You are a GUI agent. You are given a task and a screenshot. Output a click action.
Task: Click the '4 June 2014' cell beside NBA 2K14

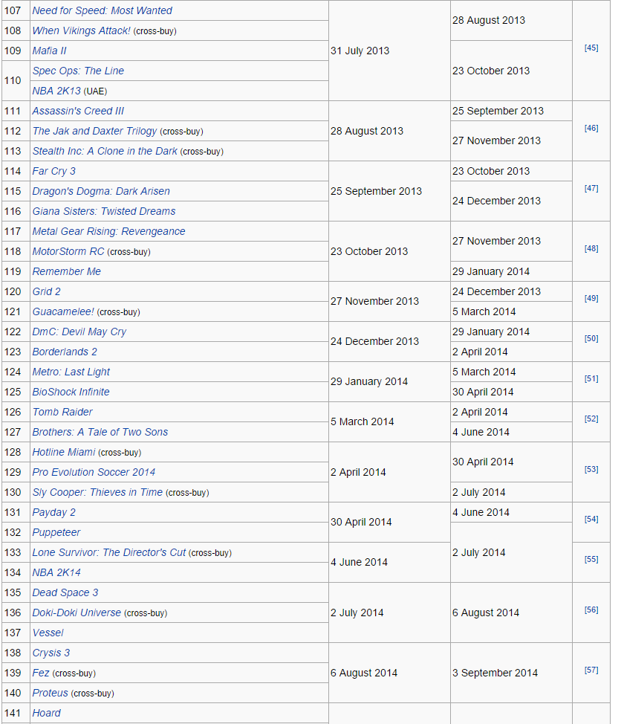click(389, 563)
